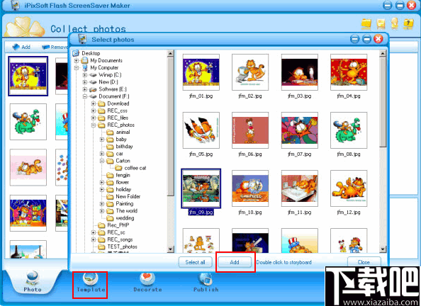The width and height of the screenshot is (421, 306).
Task: Select the fengjin folder
Action: point(123,175)
